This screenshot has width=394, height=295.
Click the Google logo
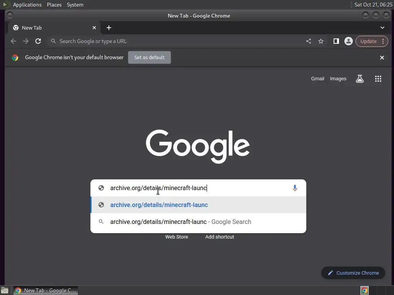[x=198, y=146]
